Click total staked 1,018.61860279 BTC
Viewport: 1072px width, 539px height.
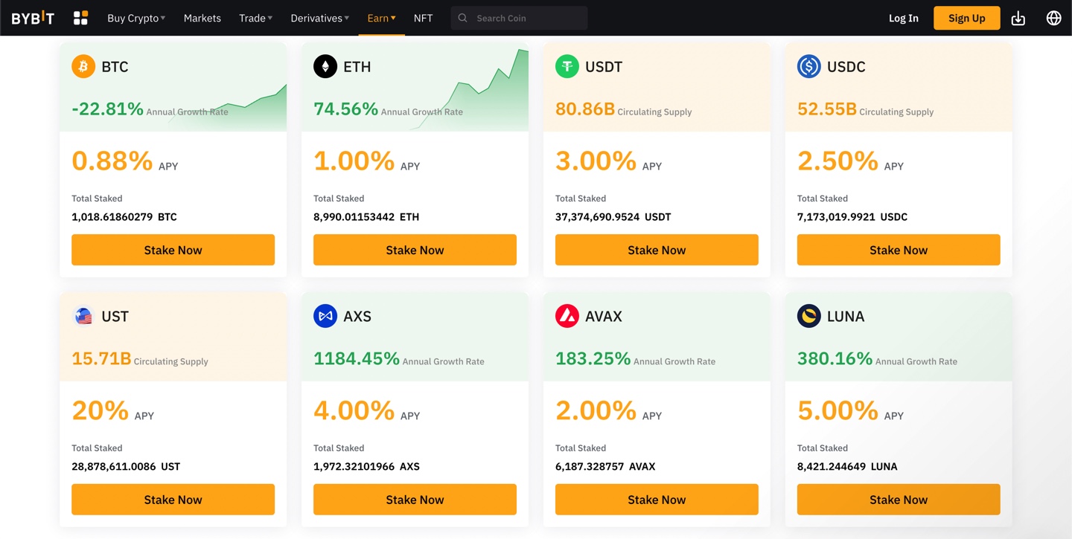[x=124, y=217]
